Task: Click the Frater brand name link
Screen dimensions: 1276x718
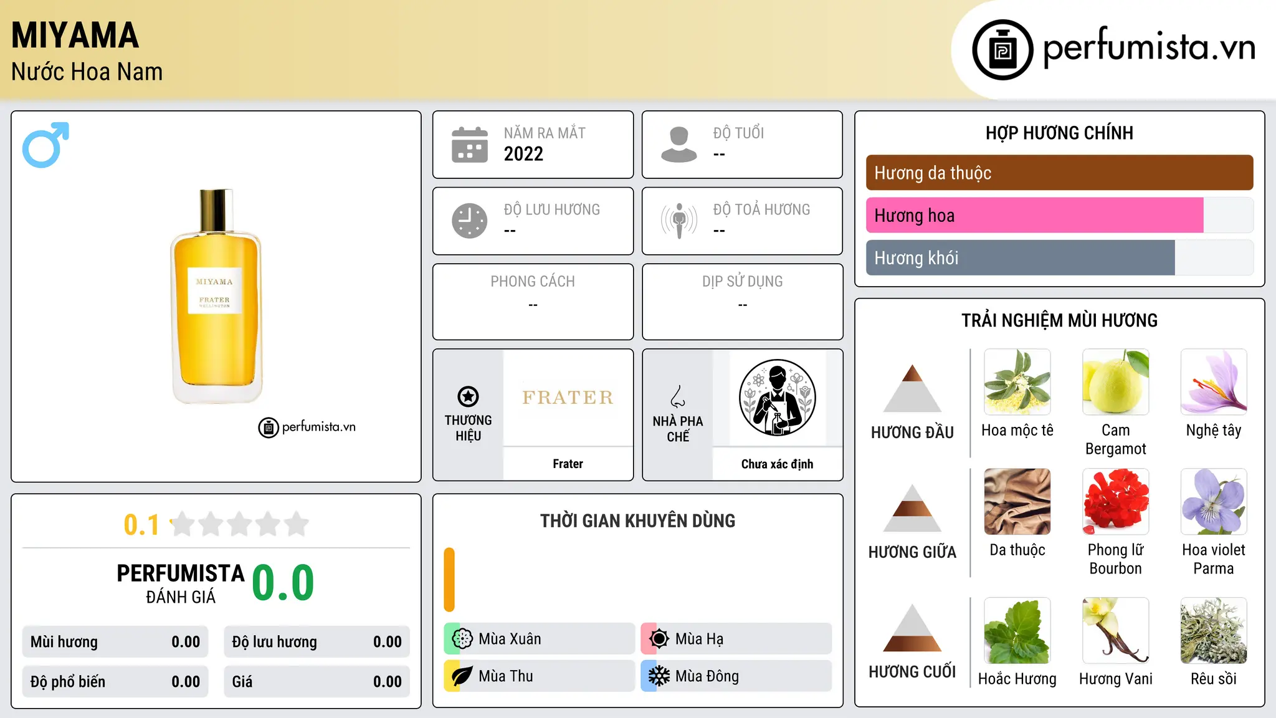Action: pos(568,464)
